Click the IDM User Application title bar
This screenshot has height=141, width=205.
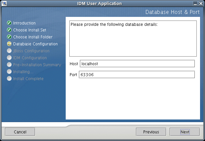99,4
